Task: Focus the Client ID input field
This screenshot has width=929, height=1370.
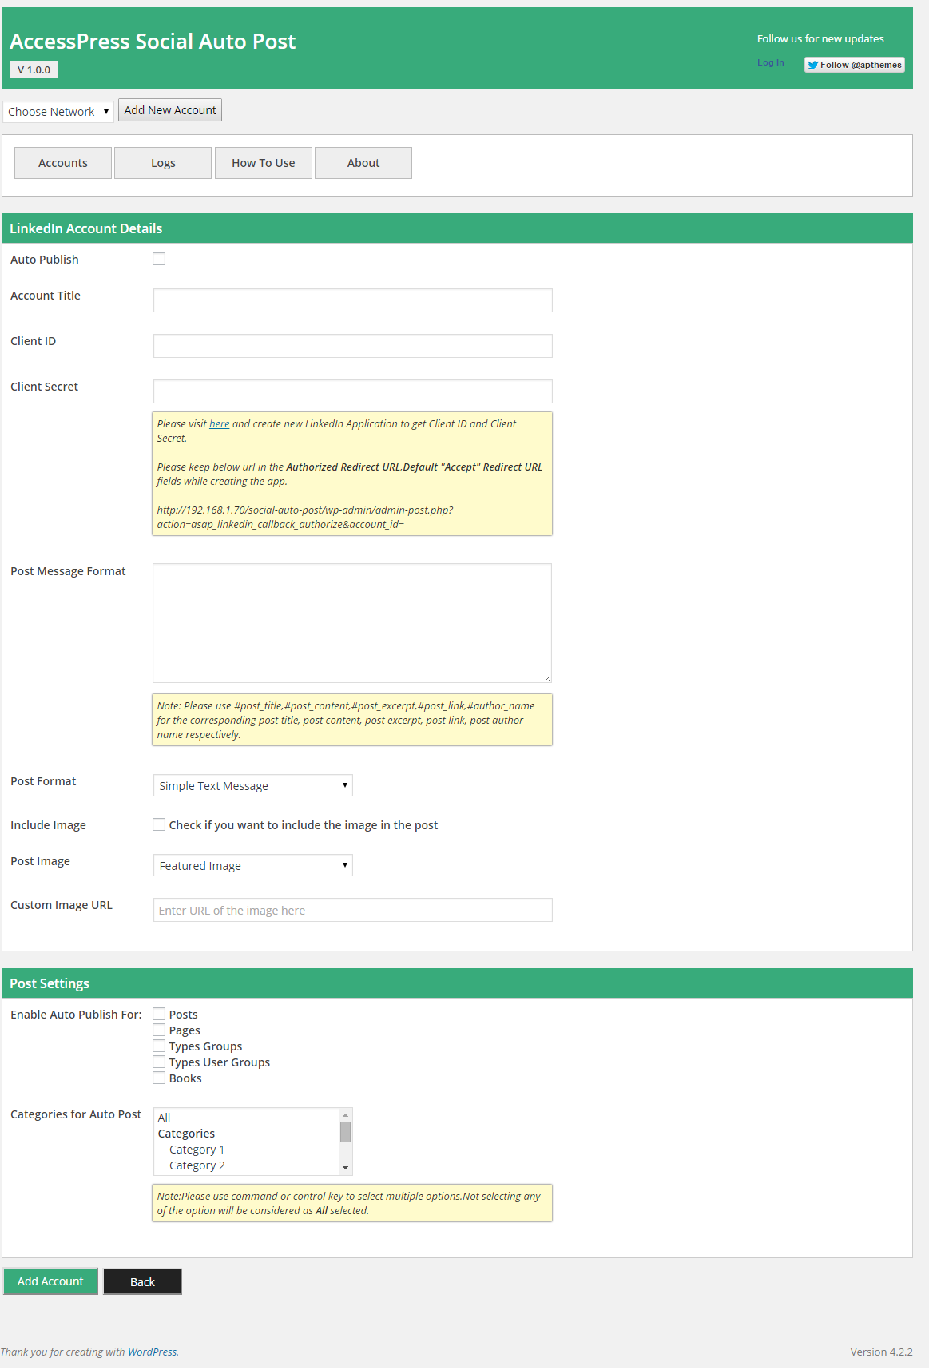Action: [352, 346]
